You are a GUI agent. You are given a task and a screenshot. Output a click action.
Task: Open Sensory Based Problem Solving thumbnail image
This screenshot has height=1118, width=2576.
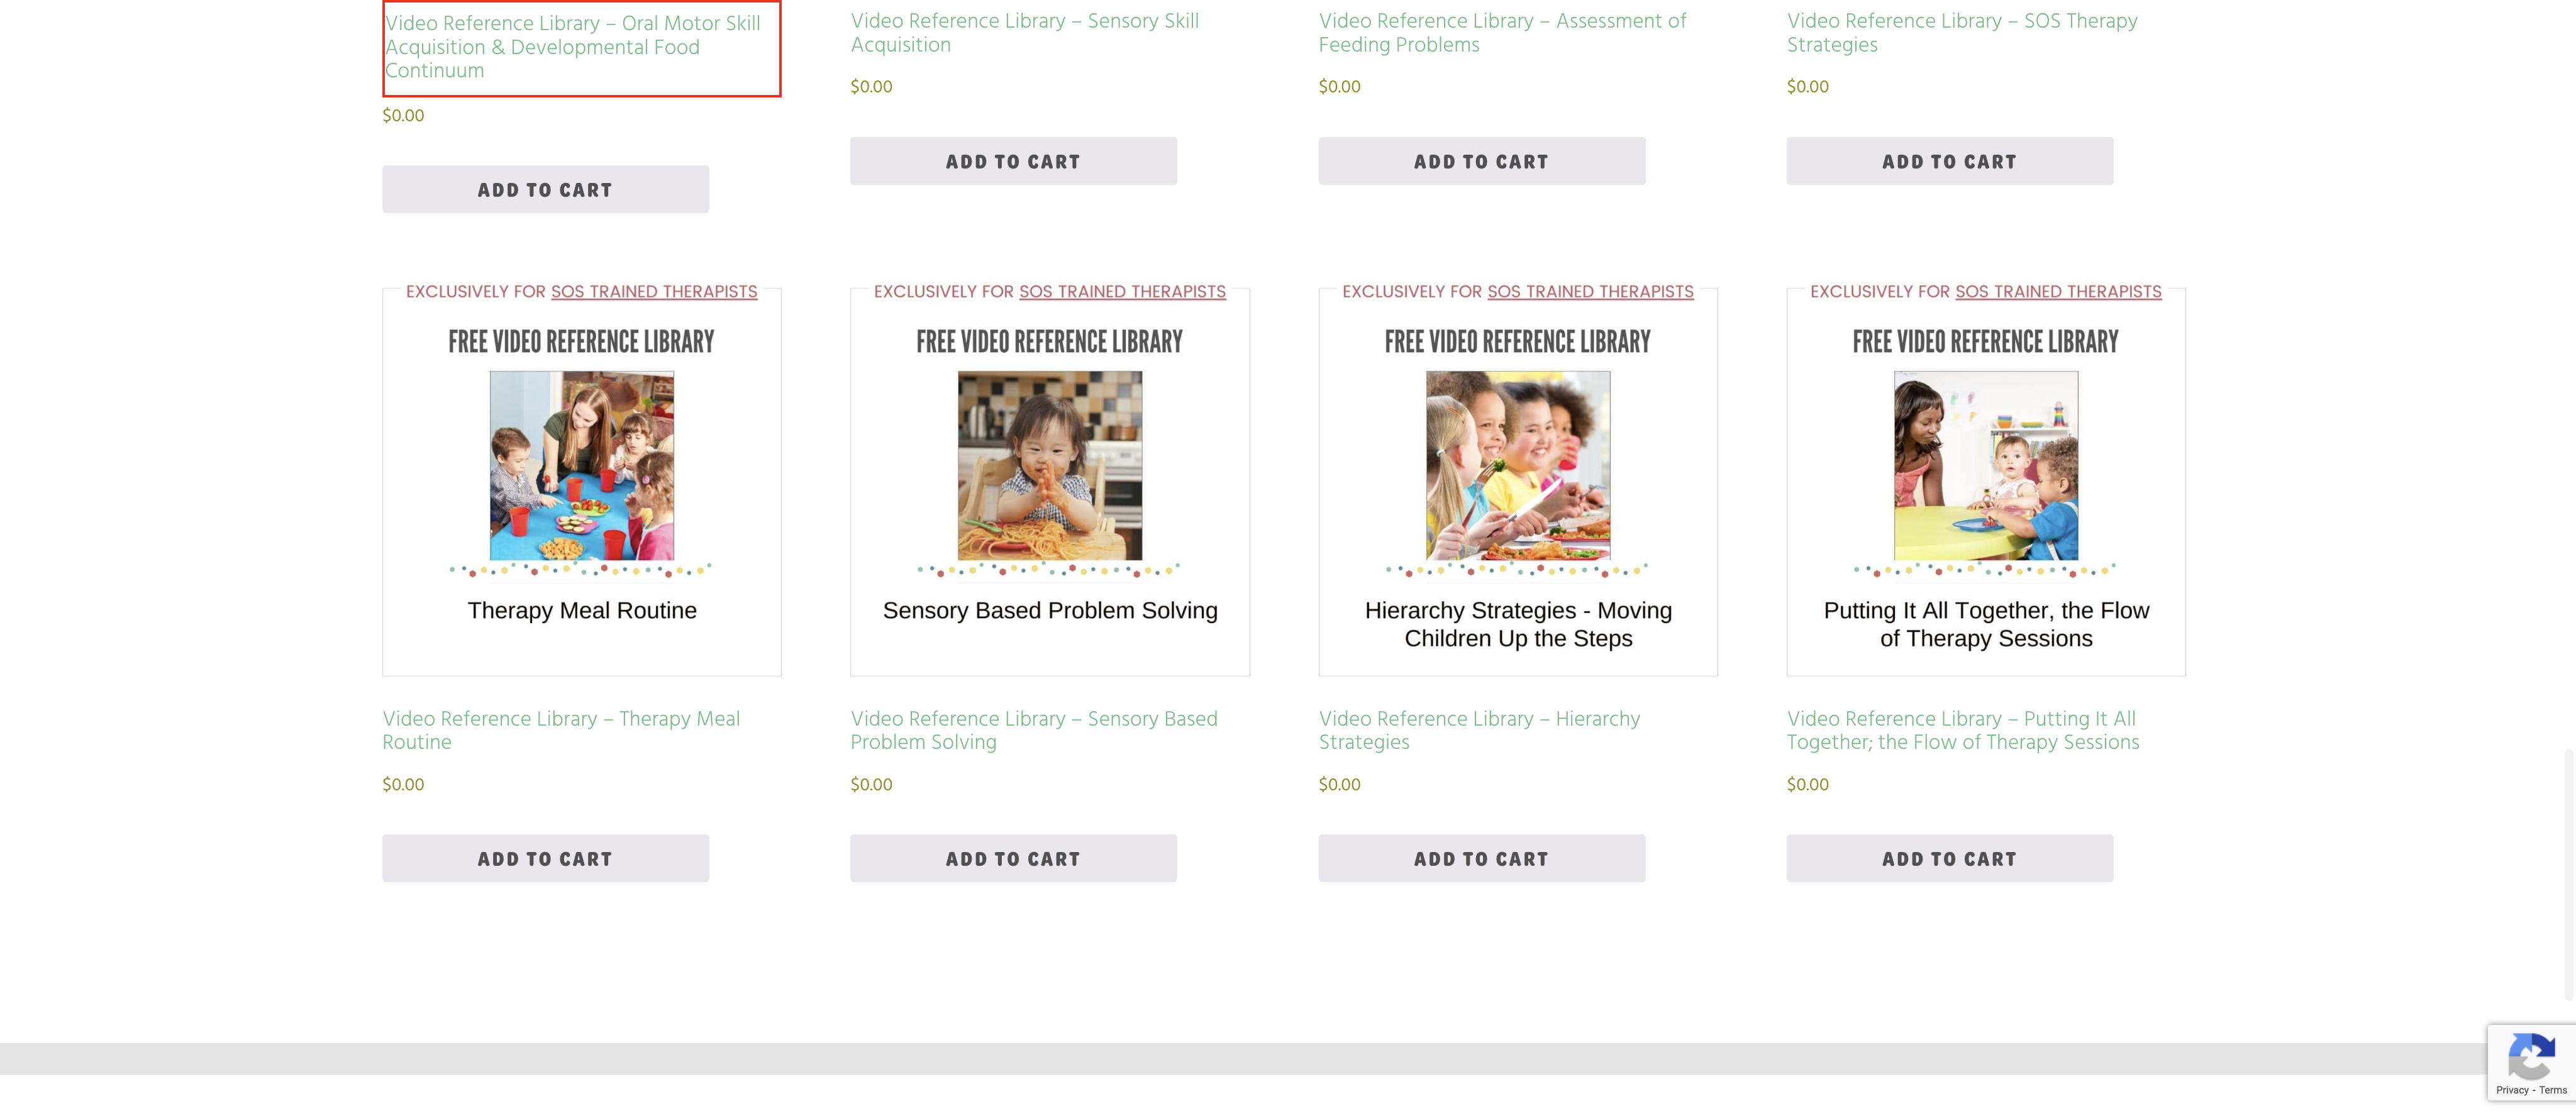click(x=1049, y=465)
